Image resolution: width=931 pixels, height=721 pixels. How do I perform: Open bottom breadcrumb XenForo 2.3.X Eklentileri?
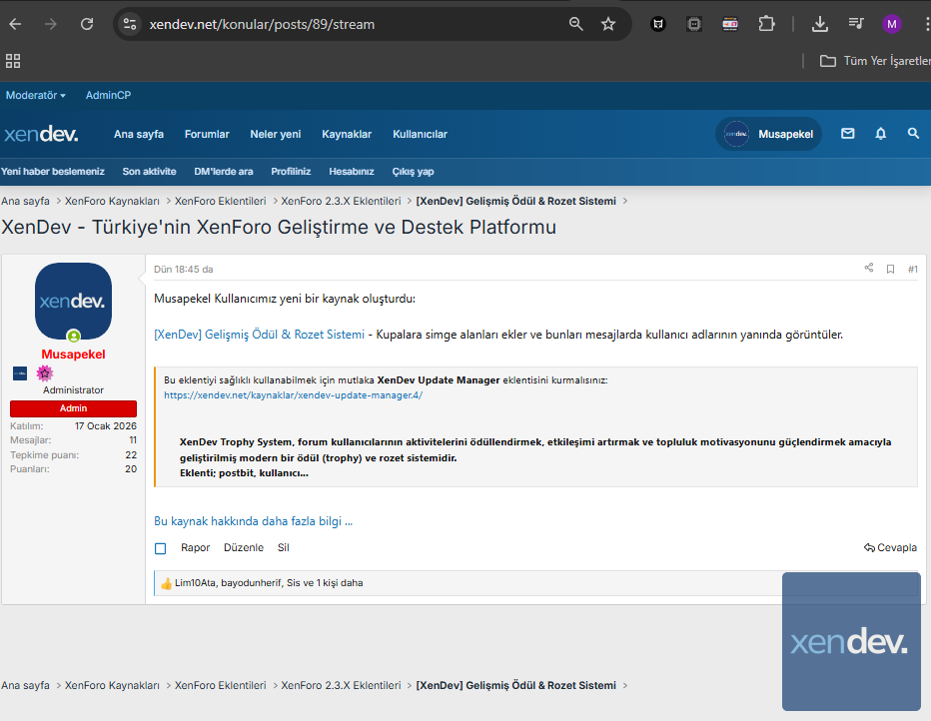(341, 685)
